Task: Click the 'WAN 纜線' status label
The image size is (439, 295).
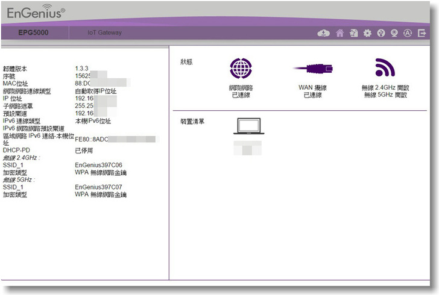Action: [x=313, y=88]
